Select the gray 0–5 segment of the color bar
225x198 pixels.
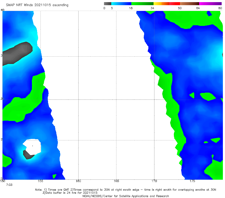108,4
